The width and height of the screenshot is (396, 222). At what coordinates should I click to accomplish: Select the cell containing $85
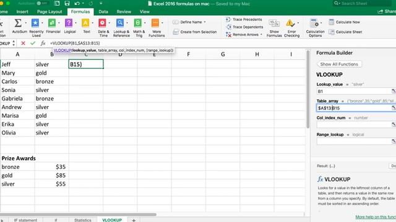(x=51, y=175)
